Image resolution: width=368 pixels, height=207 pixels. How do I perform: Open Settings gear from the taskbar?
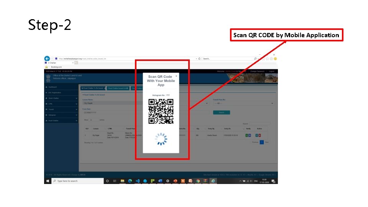tap(168, 181)
